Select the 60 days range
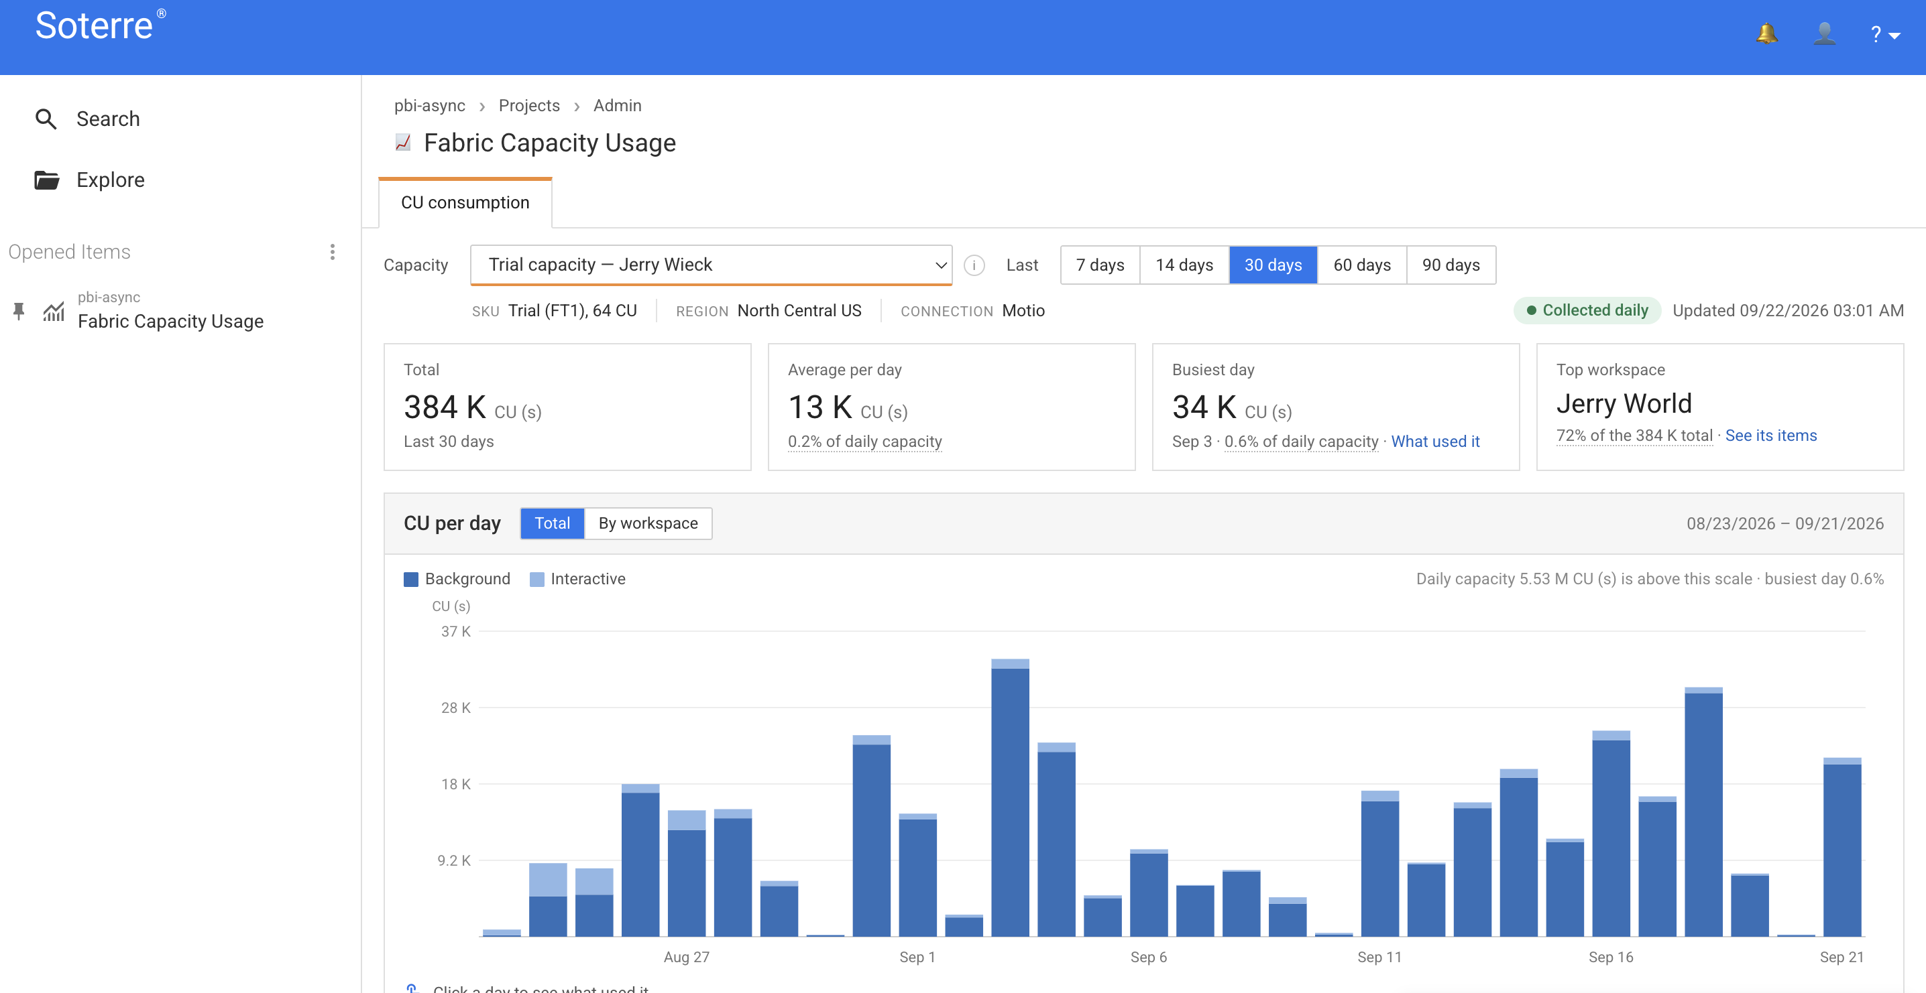The width and height of the screenshot is (1926, 993). pos(1361,265)
